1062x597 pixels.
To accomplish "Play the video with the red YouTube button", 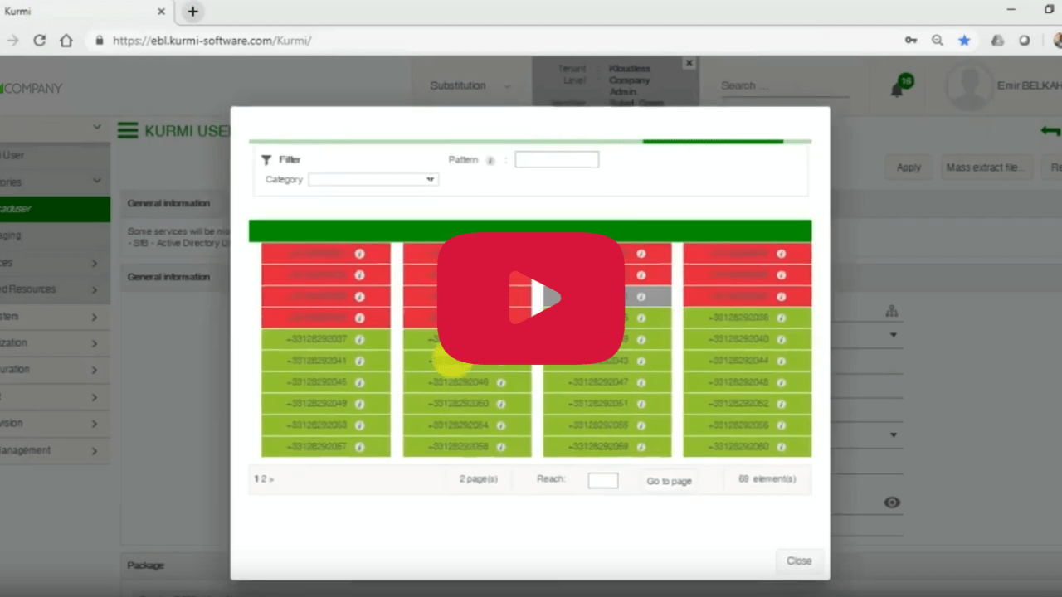I will 531,298.
